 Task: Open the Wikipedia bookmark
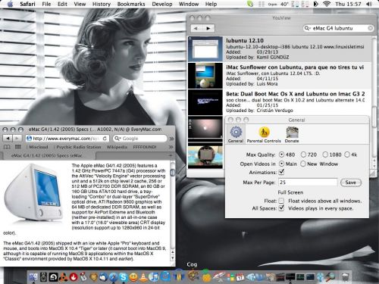117,147
